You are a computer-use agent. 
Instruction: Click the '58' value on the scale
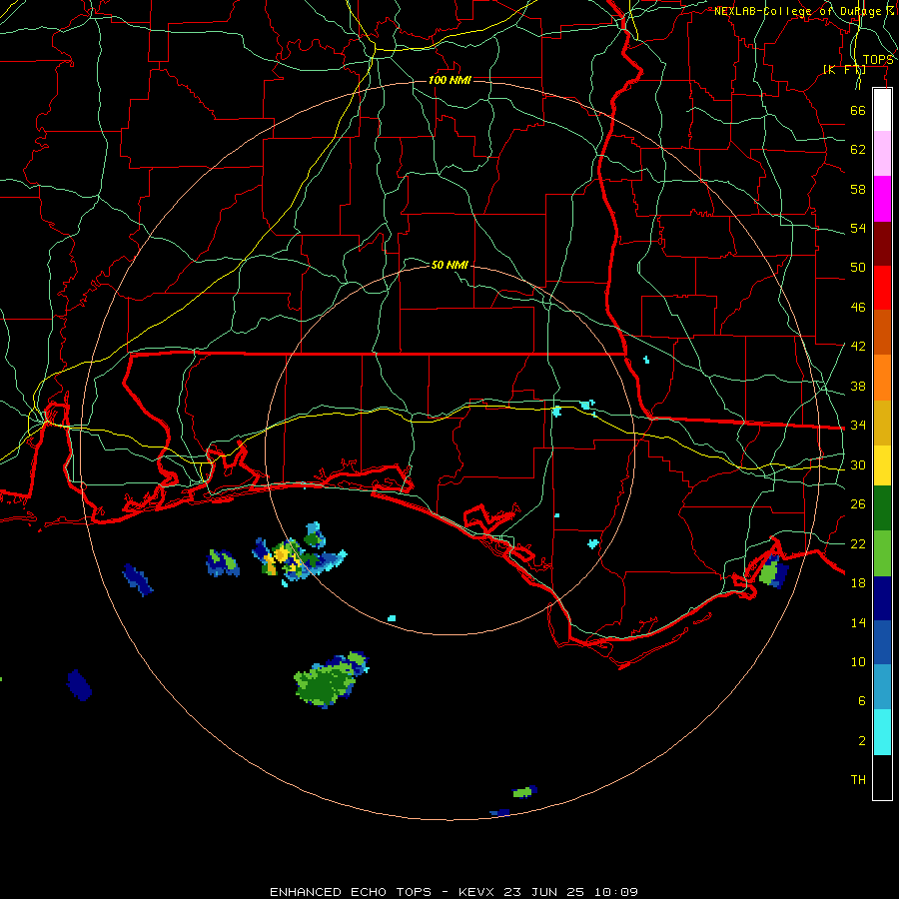click(858, 189)
